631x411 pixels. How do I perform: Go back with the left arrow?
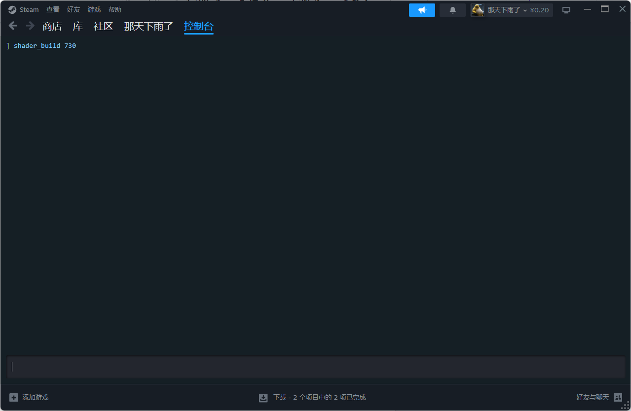click(13, 26)
